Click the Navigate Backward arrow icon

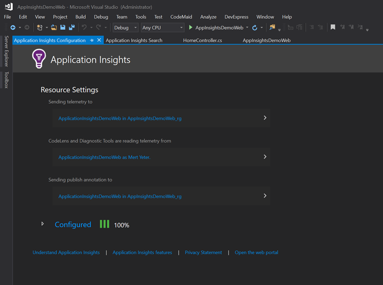click(x=13, y=28)
